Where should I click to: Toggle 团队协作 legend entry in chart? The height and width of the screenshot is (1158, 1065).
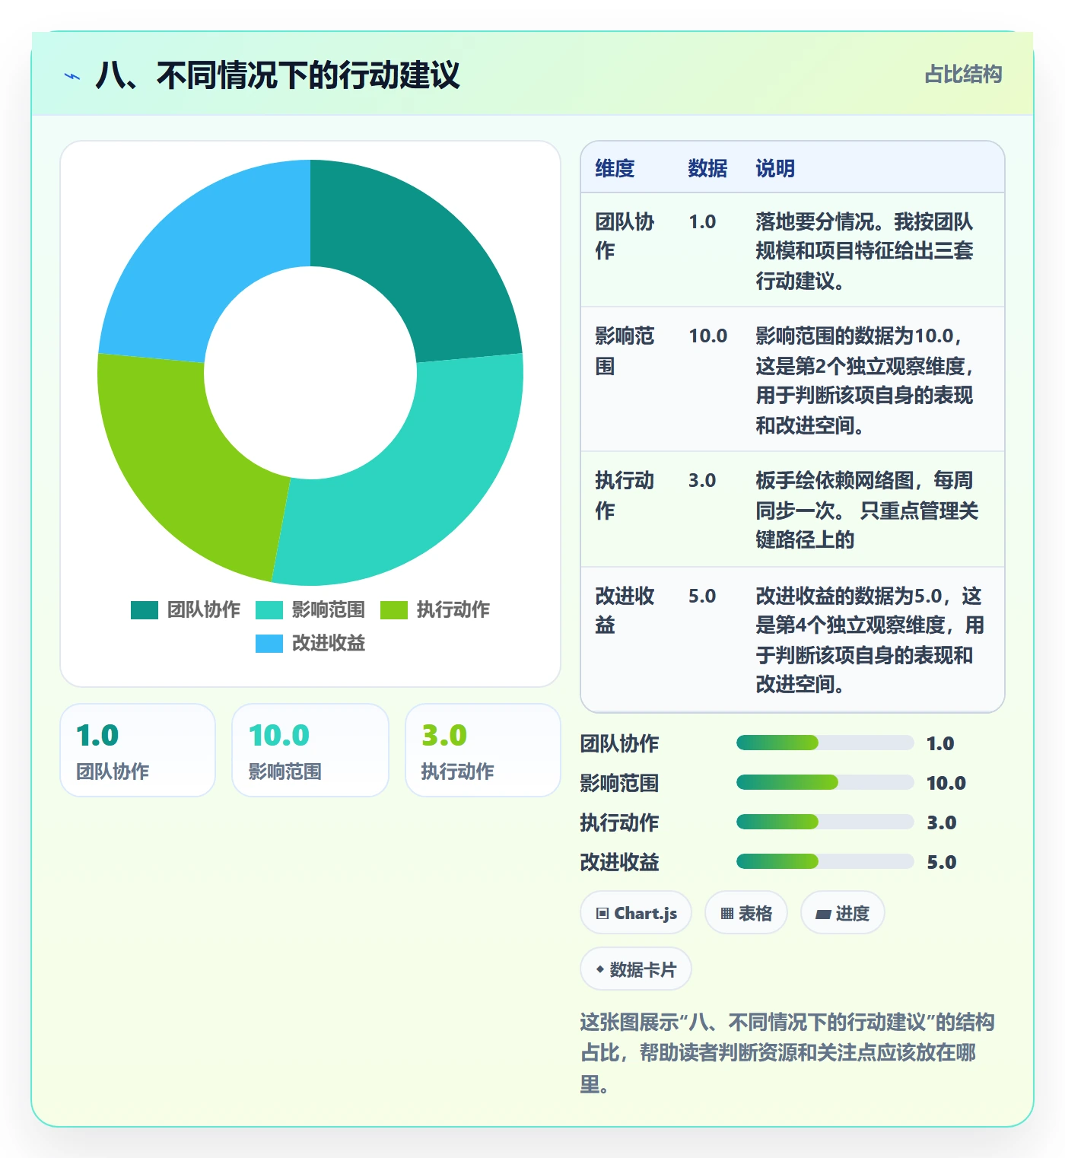coord(186,609)
